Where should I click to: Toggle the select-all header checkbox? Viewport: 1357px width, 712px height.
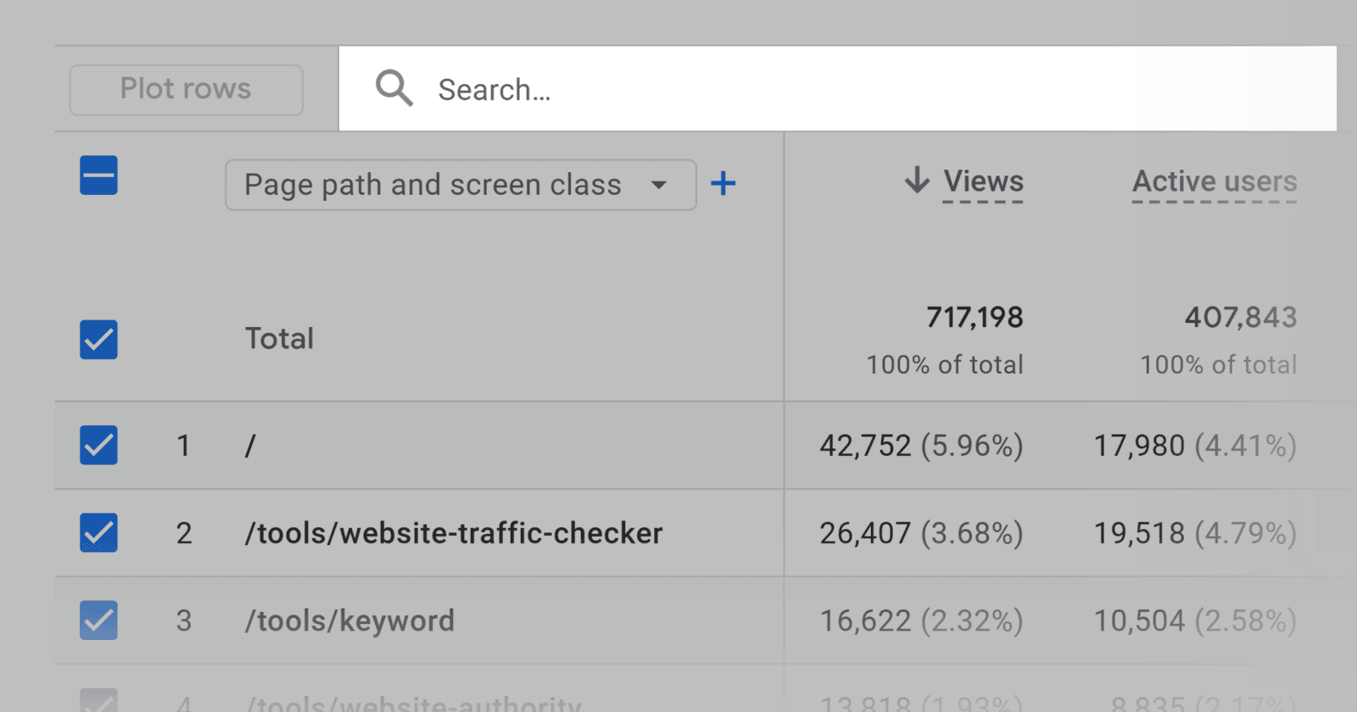coord(98,175)
